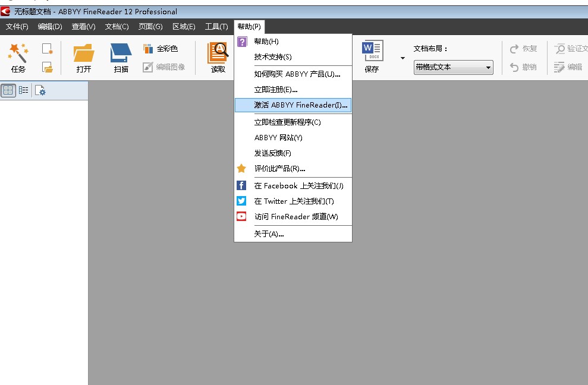Click the 恢复 redo arrow icon
The image size is (588, 385).
click(514, 49)
